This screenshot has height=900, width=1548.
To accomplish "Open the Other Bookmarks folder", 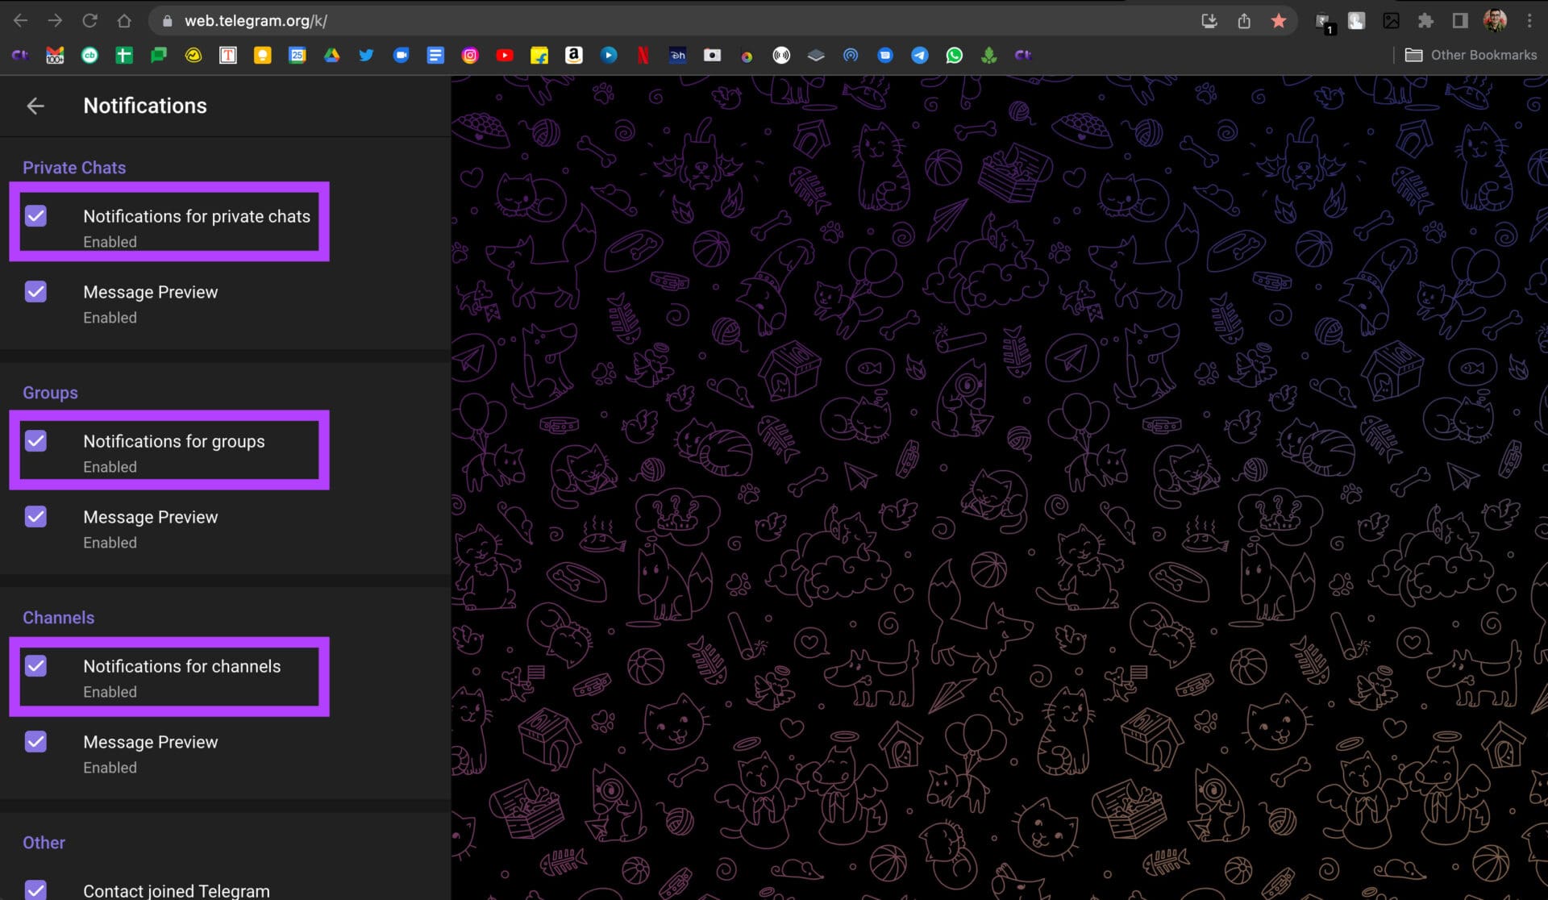I will [x=1471, y=56].
